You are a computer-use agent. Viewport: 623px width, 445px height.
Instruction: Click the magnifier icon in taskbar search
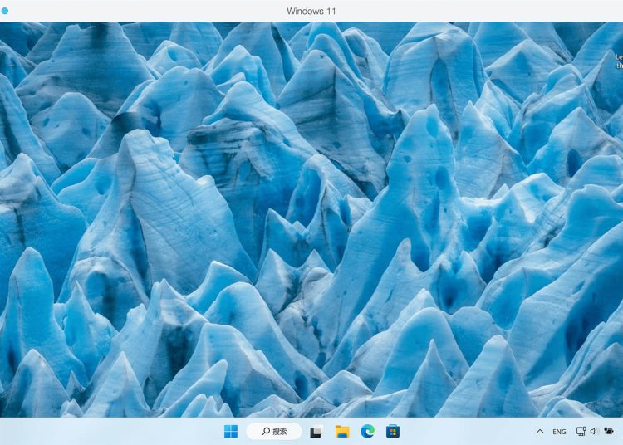pos(265,431)
